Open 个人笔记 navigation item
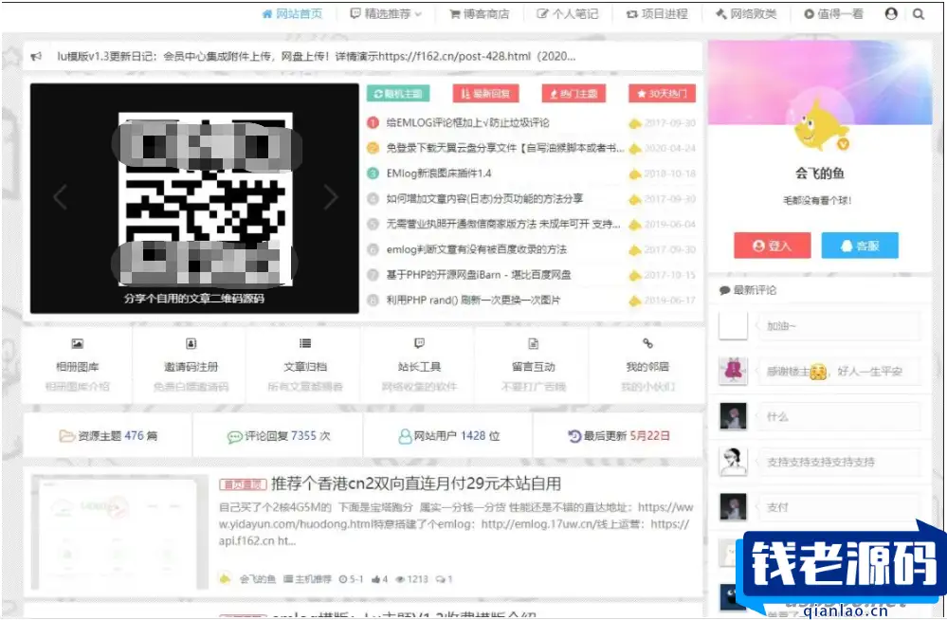The image size is (947, 620). point(568,14)
